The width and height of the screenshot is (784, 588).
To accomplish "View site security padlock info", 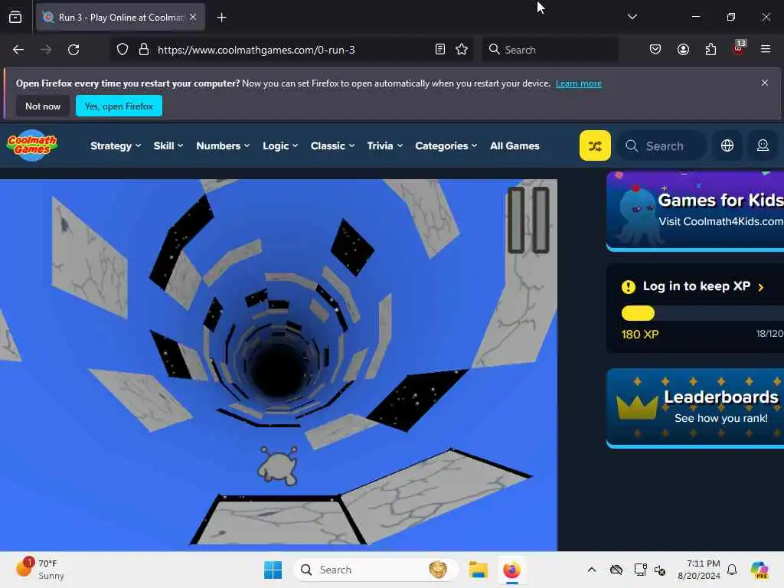I will 143,50.
